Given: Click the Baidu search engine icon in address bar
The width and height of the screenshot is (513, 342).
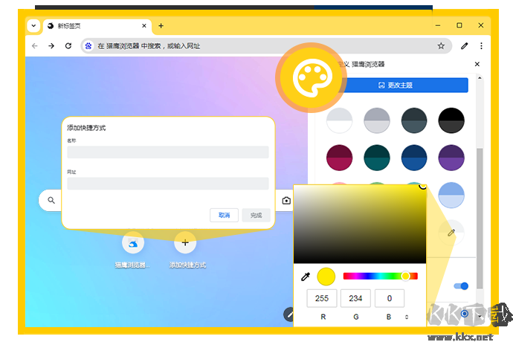Looking at the screenshot, I should (88, 46).
